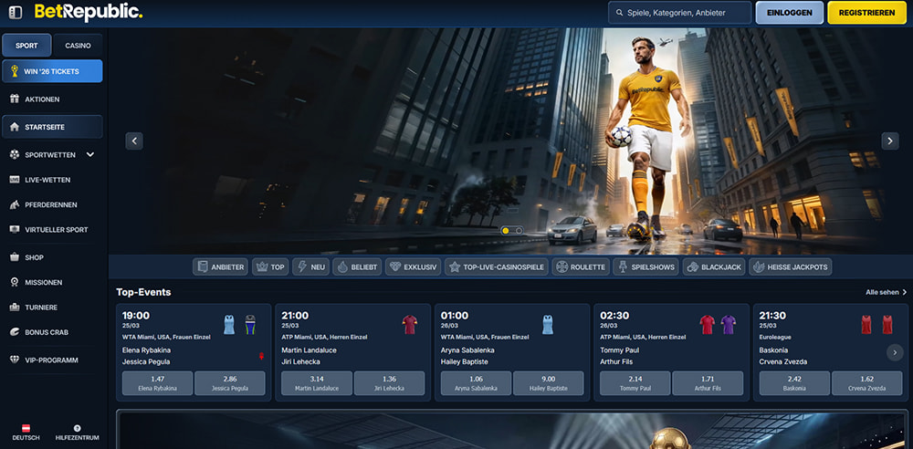Pick 1.47 odds for Elena Rybakina
The height and width of the screenshot is (449, 913).
[x=156, y=382]
